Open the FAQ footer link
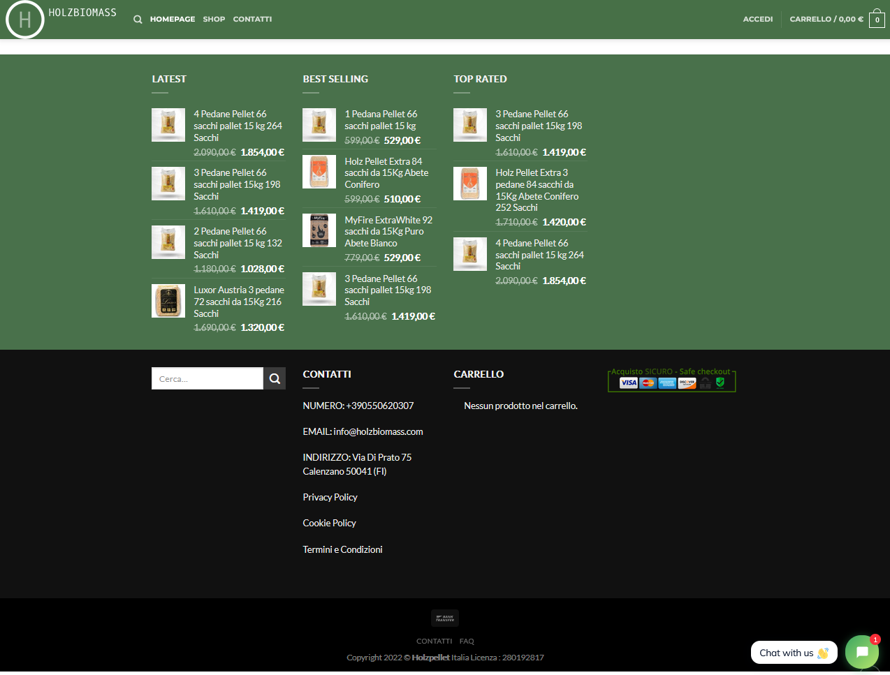 point(467,641)
